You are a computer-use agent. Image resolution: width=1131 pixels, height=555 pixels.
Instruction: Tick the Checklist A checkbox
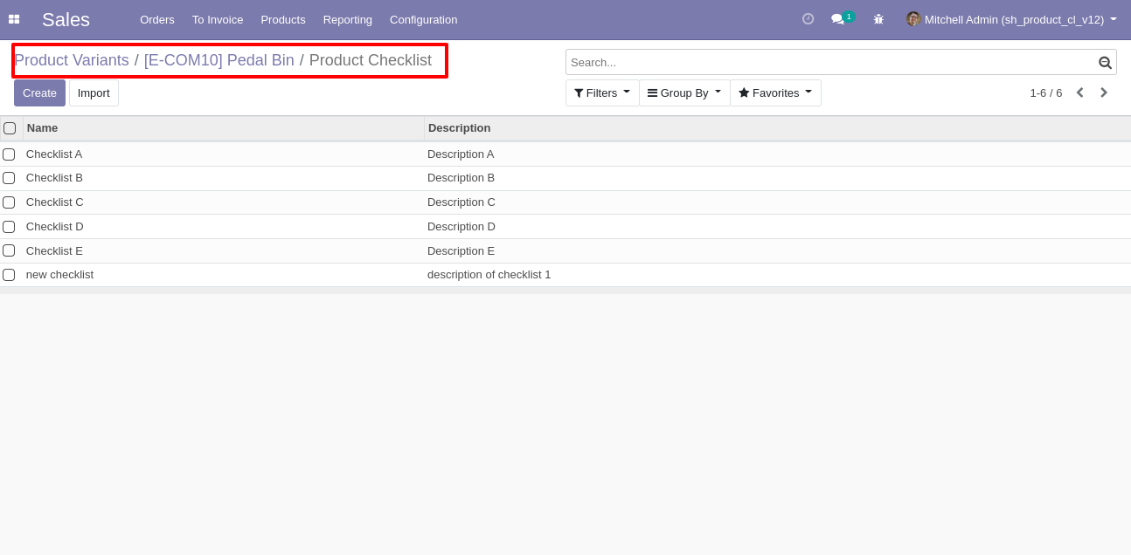[x=9, y=154]
